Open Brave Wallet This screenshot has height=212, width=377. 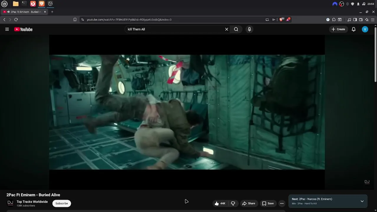pyautogui.click(x=361, y=20)
